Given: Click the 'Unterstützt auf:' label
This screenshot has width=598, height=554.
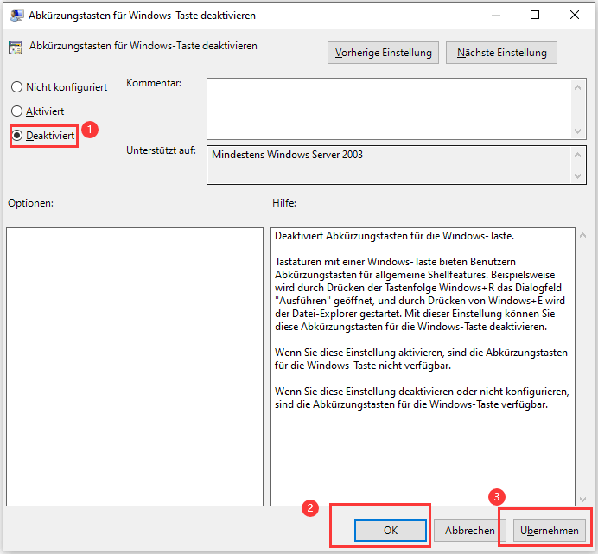Looking at the screenshot, I should [x=161, y=150].
